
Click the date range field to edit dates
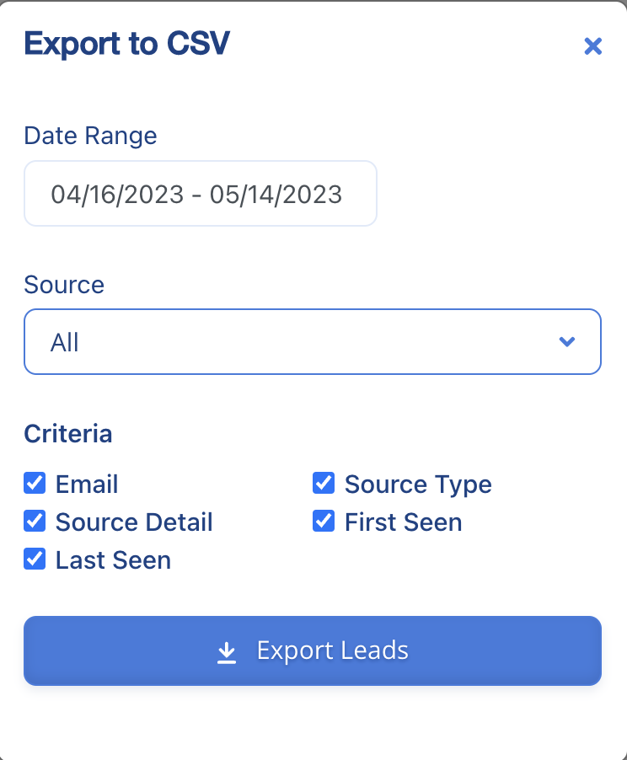click(201, 193)
